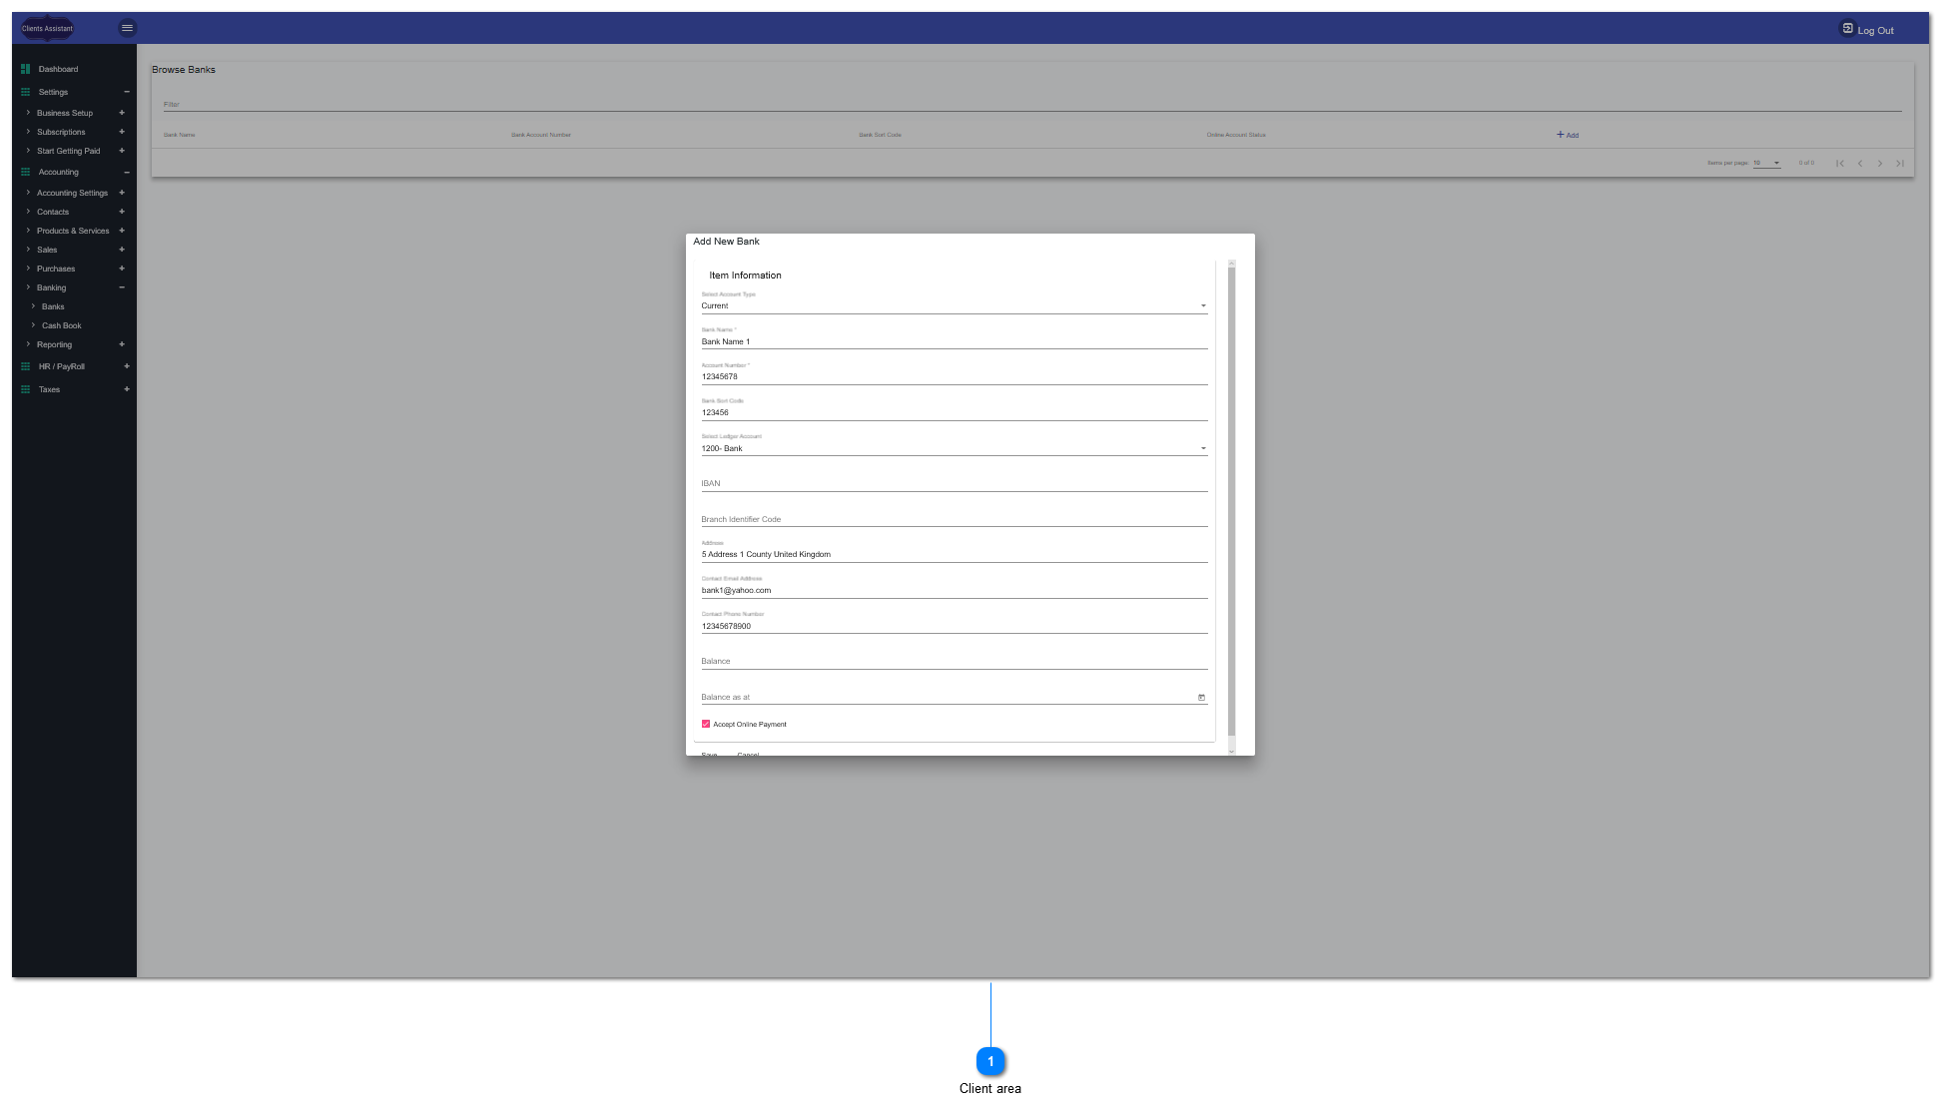Open Cash Book menu item
Viewport: 1945px width, 1112px height.
click(62, 325)
